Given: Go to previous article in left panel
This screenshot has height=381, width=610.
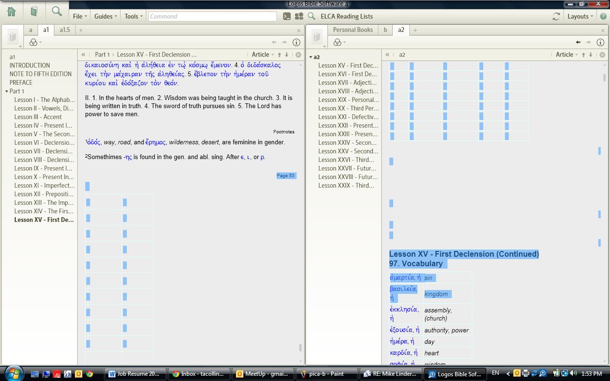Looking at the screenshot, I should pyautogui.click(x=279, y=55).
